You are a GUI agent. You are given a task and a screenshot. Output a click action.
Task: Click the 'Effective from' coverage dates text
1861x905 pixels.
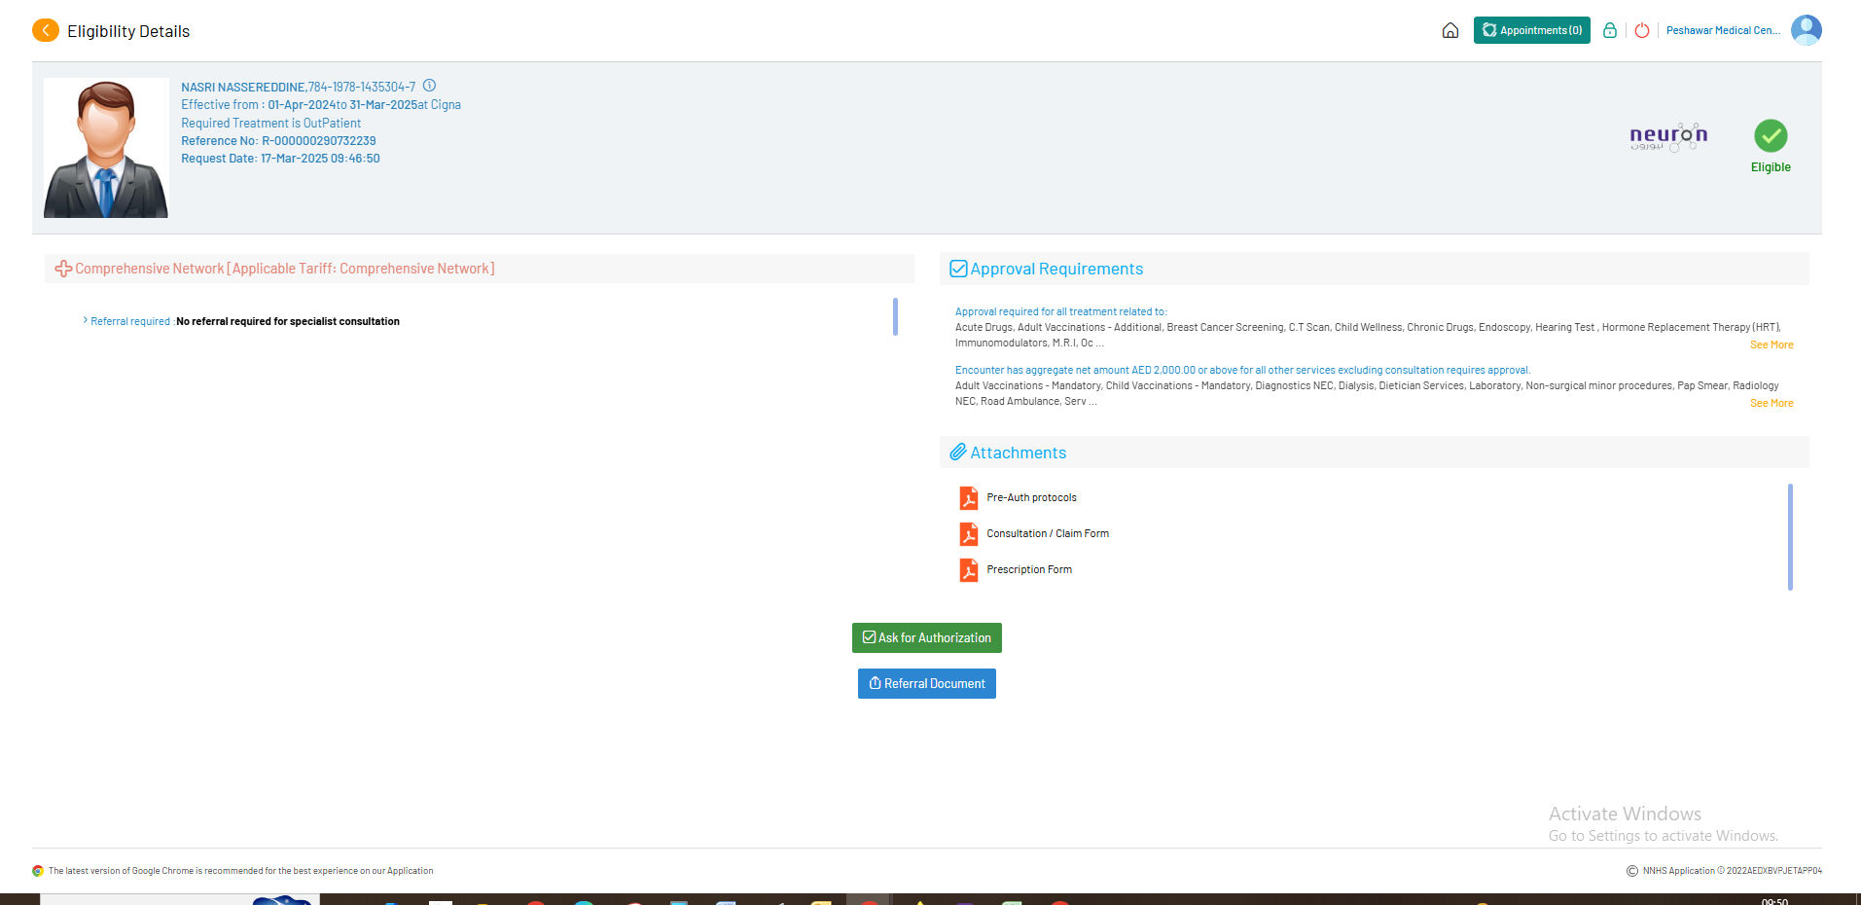click(x=321, y=104)
